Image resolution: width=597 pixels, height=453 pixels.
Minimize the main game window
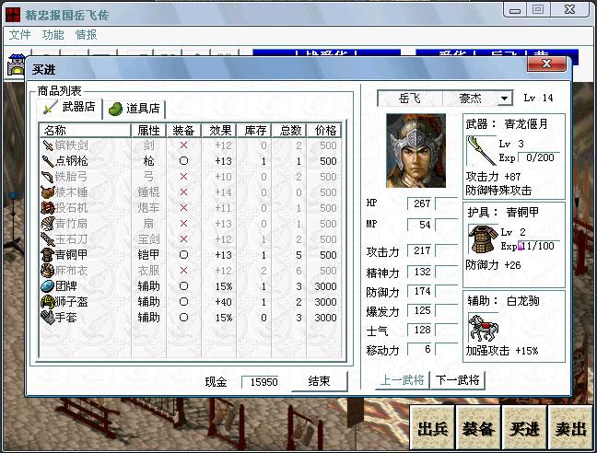515,10
